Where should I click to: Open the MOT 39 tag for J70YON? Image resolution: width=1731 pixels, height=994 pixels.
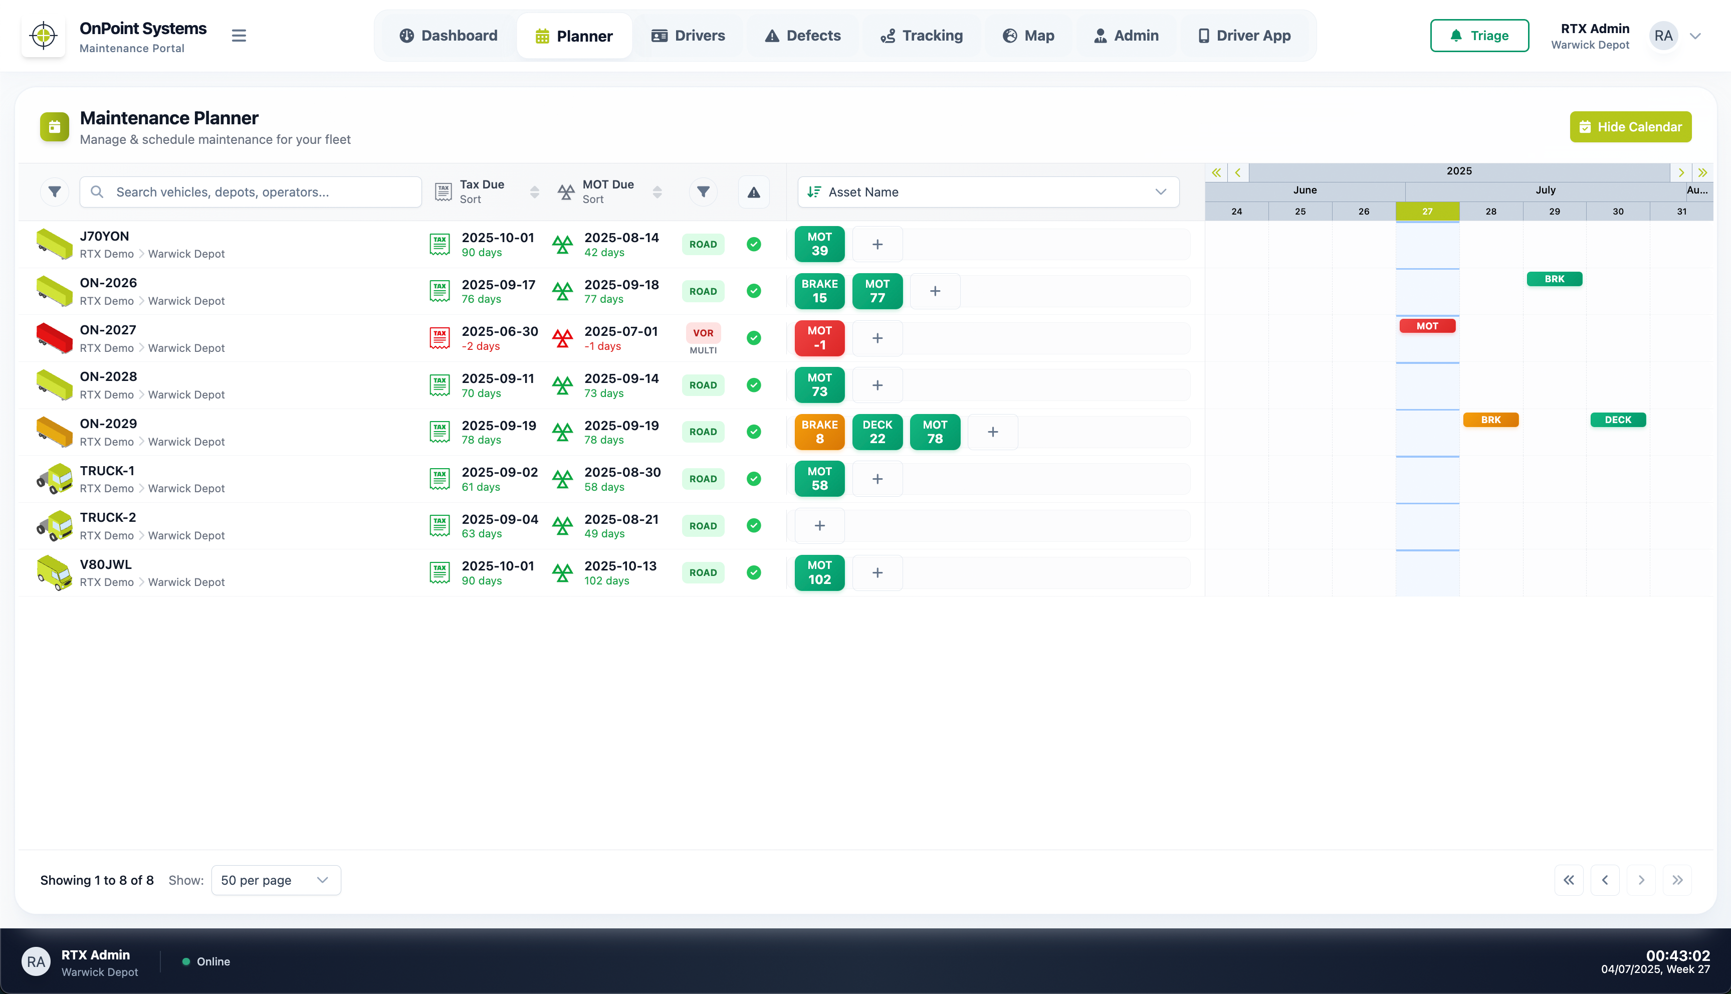pyautogui.click(x=819, y=244)
